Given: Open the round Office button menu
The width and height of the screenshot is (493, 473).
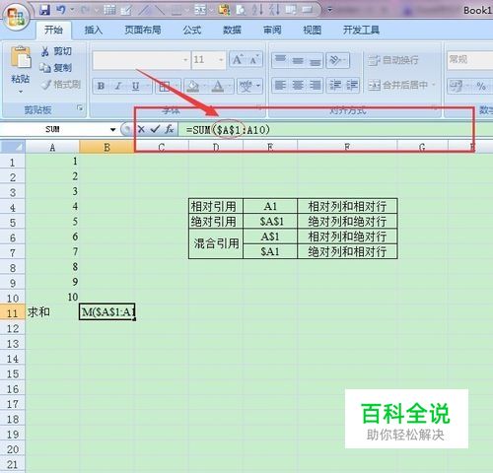Looking at the screenshot, I should [16, 17].
